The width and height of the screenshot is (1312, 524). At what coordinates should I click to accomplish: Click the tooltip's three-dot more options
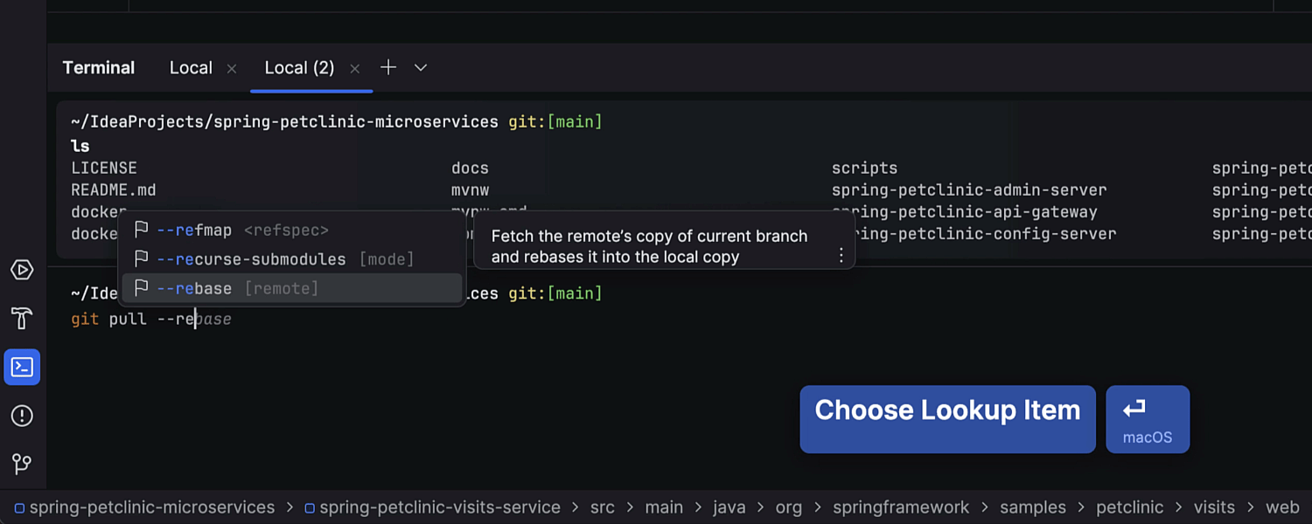tap(841, 255)
